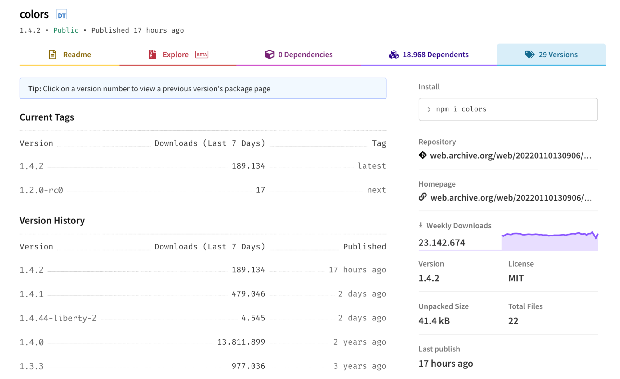Screen dimensions: 620x379
Task: Open the Explore BETA tab
Action: 176,54
